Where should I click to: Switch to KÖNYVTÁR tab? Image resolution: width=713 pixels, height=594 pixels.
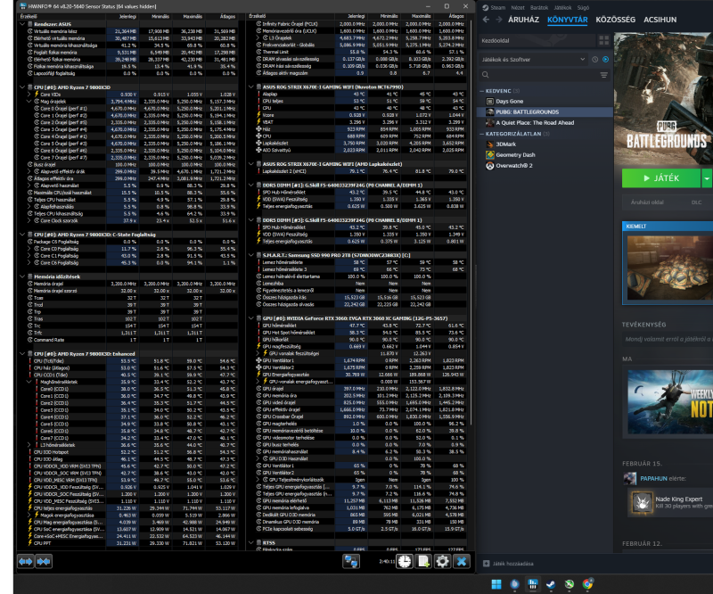(568, 20)
